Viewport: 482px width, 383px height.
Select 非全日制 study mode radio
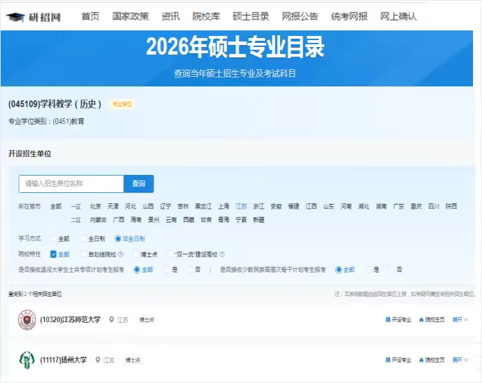point(118,239)
